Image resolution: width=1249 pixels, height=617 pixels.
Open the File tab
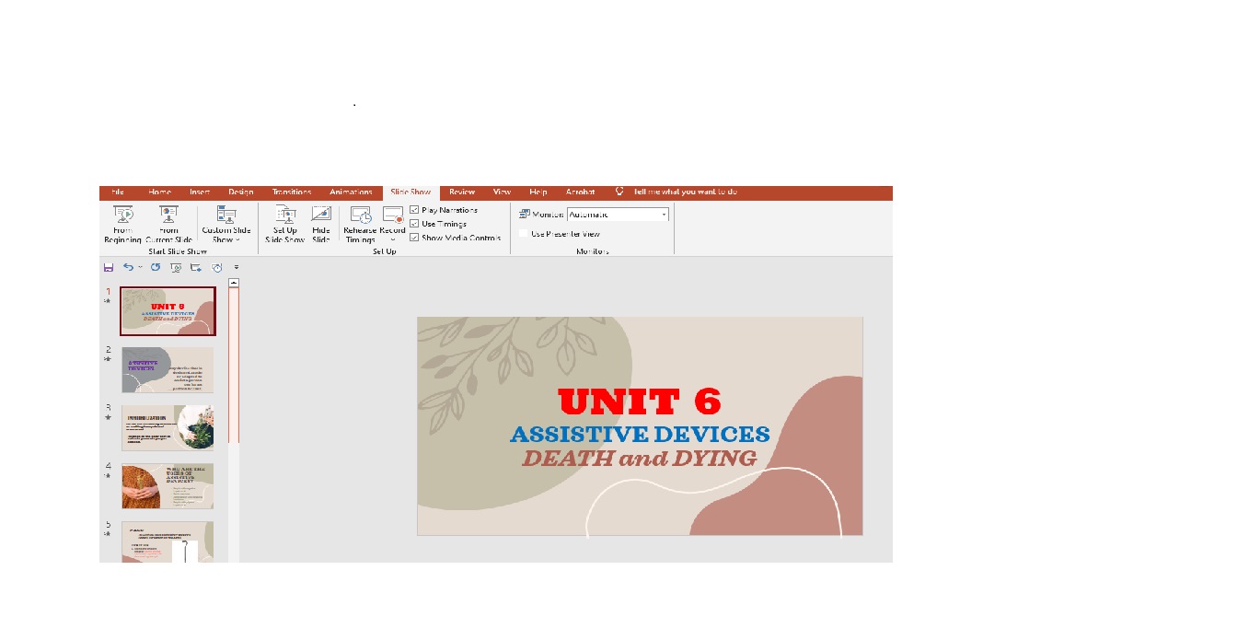pos(118,192)
